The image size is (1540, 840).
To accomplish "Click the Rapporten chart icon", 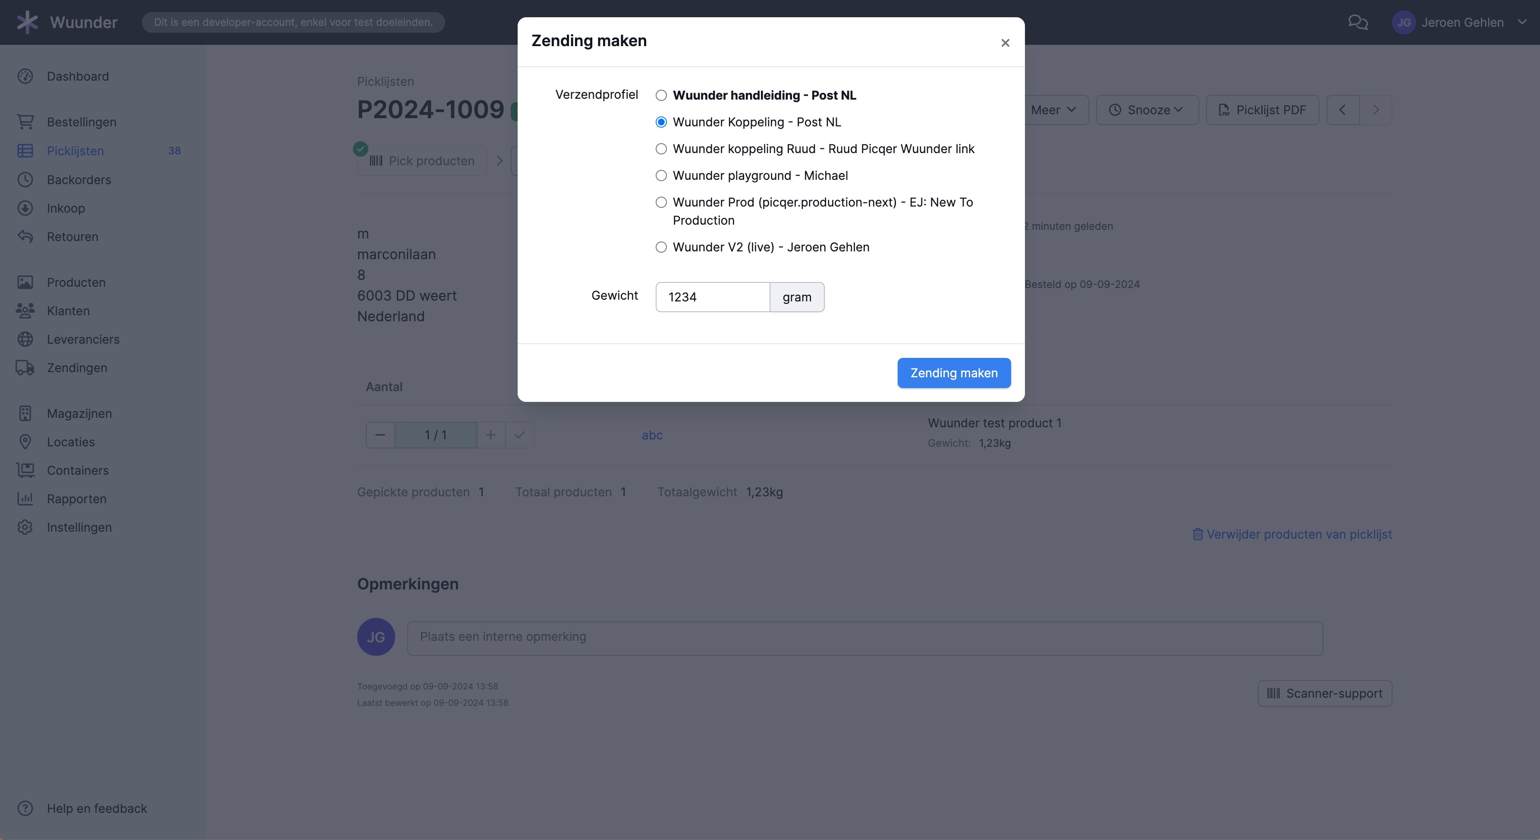I will (x=25, y=498).
